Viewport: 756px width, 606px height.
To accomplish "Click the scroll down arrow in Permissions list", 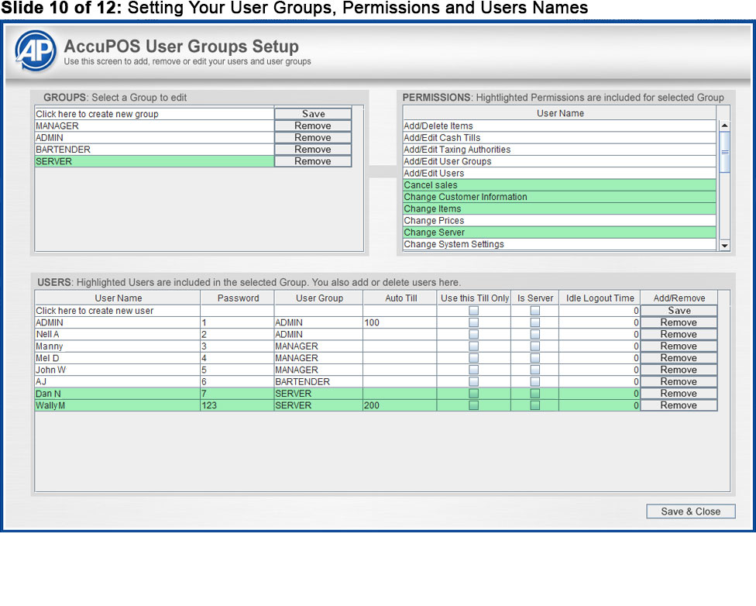I will (724, 245).
